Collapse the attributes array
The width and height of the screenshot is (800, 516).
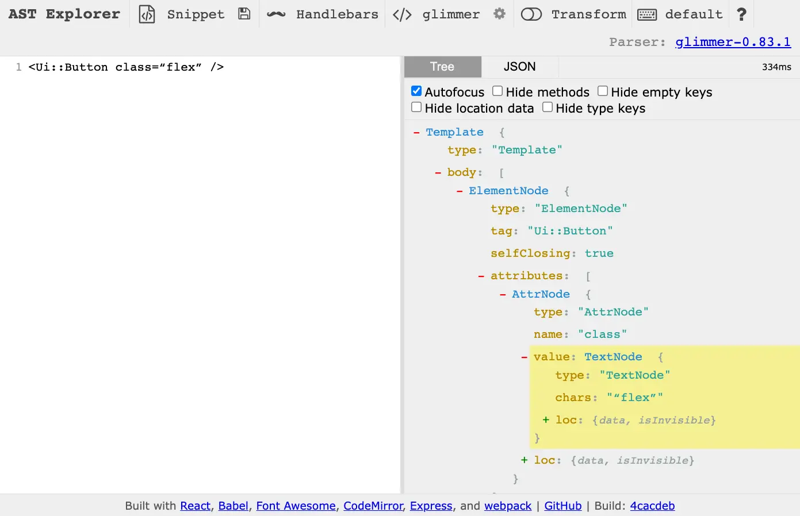(x=481, y=276)
